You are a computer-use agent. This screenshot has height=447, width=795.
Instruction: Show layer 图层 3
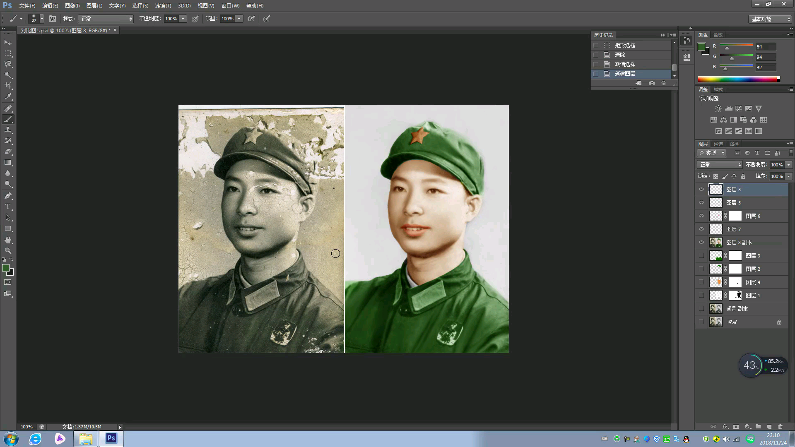(701, 256)
